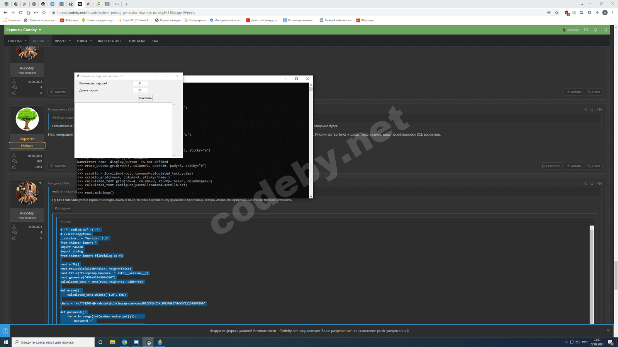Screen dimensions: 618x347
Task: Dismiss the push-notification banner with X
Action: (608, 330)
